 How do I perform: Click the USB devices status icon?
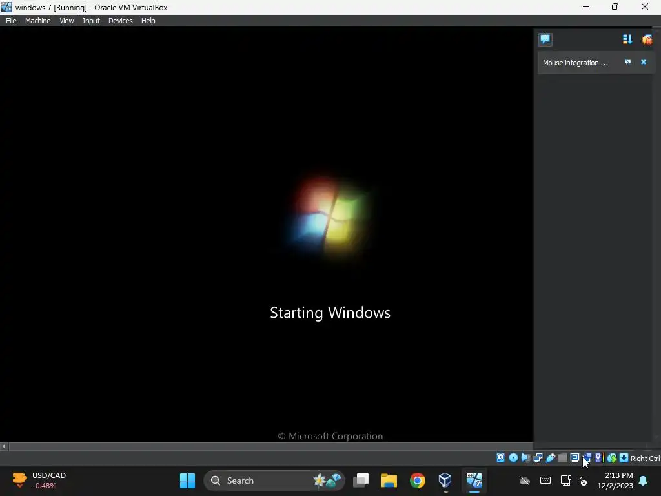[551, 458]
